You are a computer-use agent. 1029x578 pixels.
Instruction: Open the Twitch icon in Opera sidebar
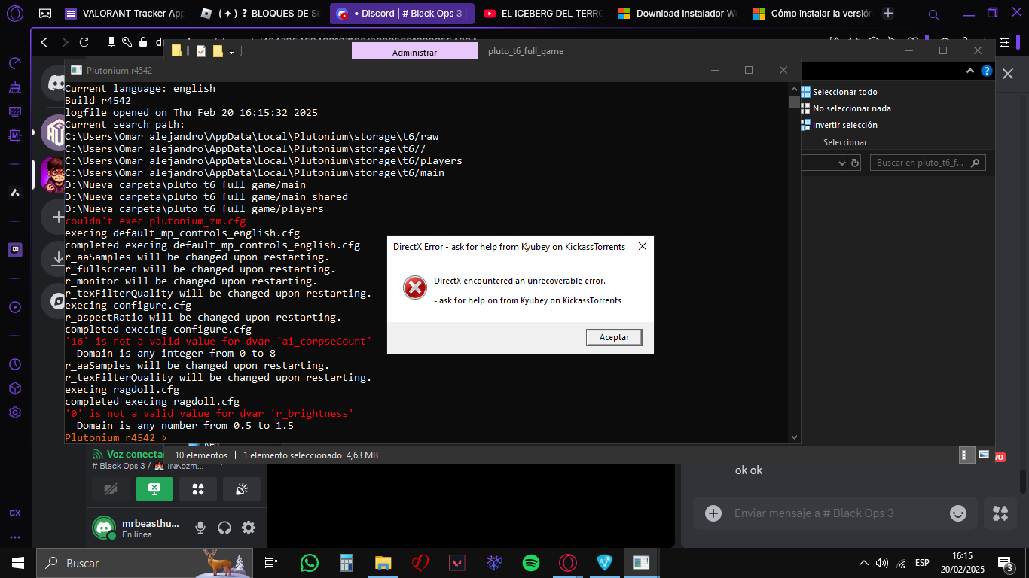pos(15,250)
